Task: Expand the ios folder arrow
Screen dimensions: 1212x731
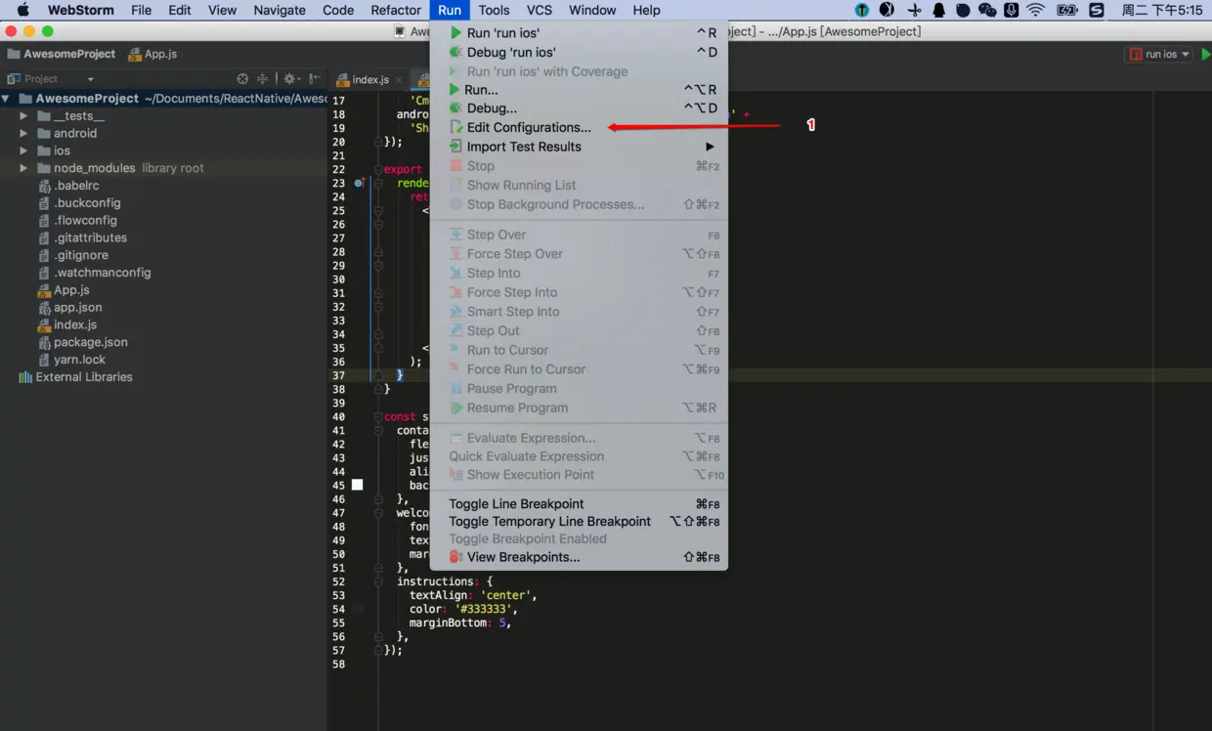Action: click(x=24, y=150)
